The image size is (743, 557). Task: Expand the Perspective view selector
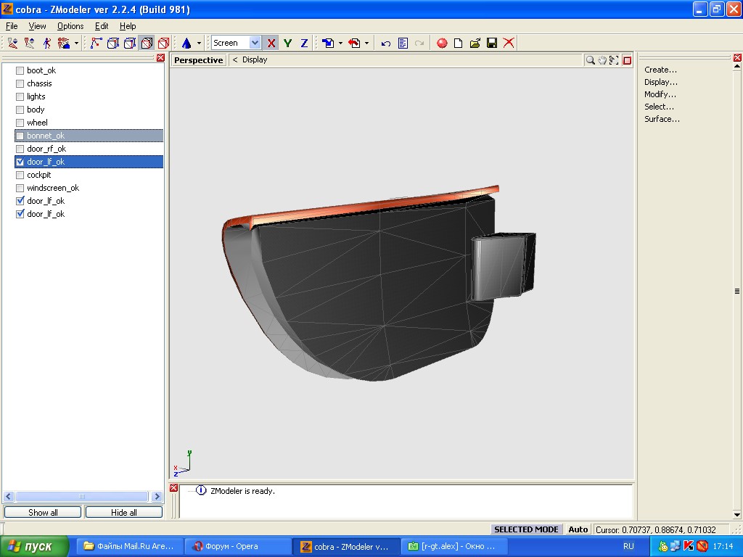pos(198,60)
